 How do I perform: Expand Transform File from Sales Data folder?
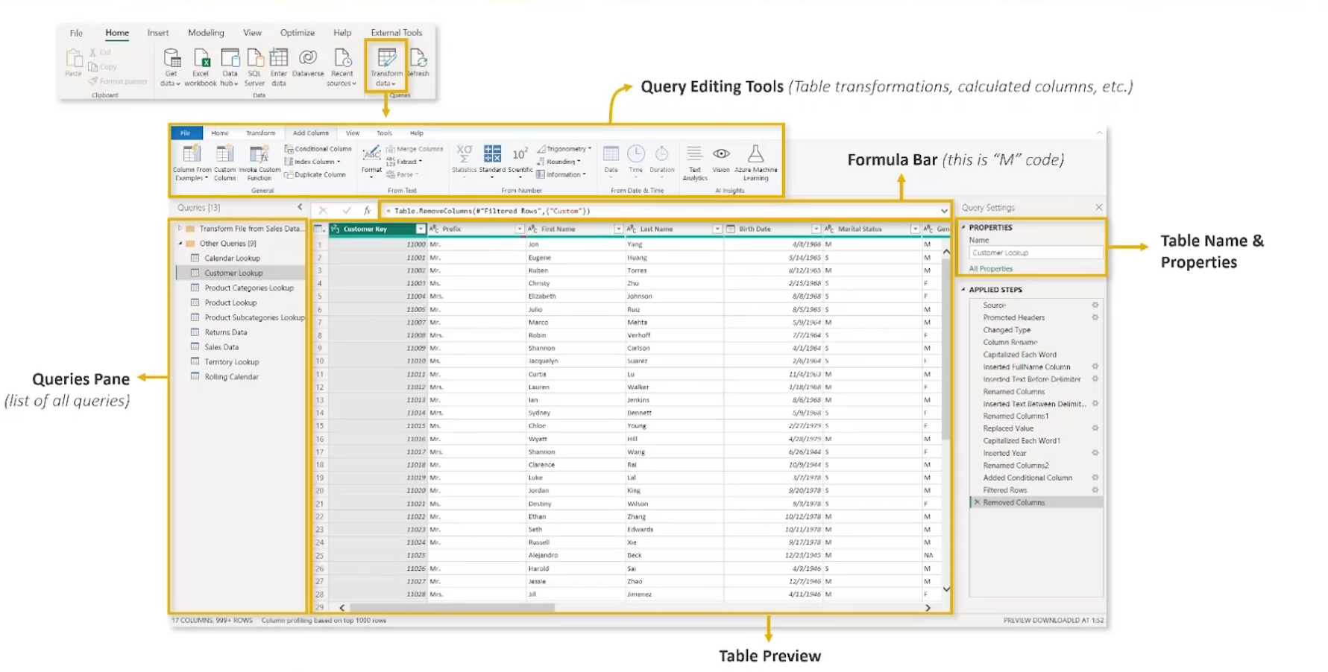[180, 229]
